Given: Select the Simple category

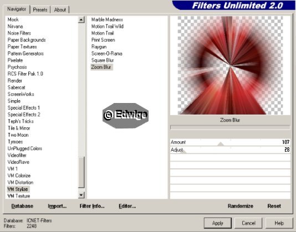Looking at the screenshot, I should pyautogui.click(x=14, y=101).
